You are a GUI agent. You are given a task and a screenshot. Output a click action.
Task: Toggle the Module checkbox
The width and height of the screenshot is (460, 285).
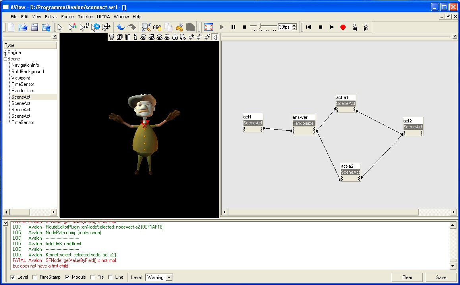(x=67, y=277)
